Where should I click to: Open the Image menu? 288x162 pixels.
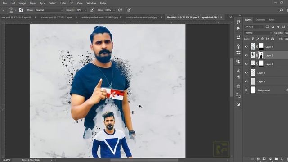(x=22, y=3)
